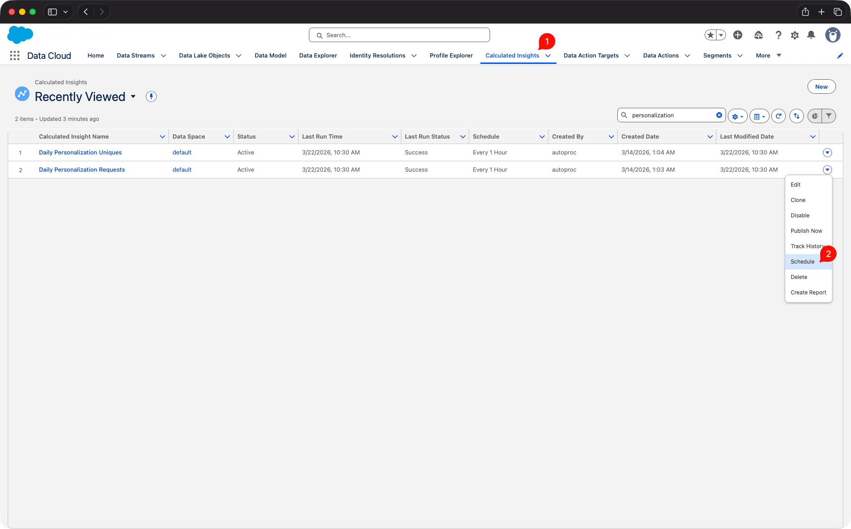Open sorting options with the arrows icon

pyautogui.click(x=796, y=116)
